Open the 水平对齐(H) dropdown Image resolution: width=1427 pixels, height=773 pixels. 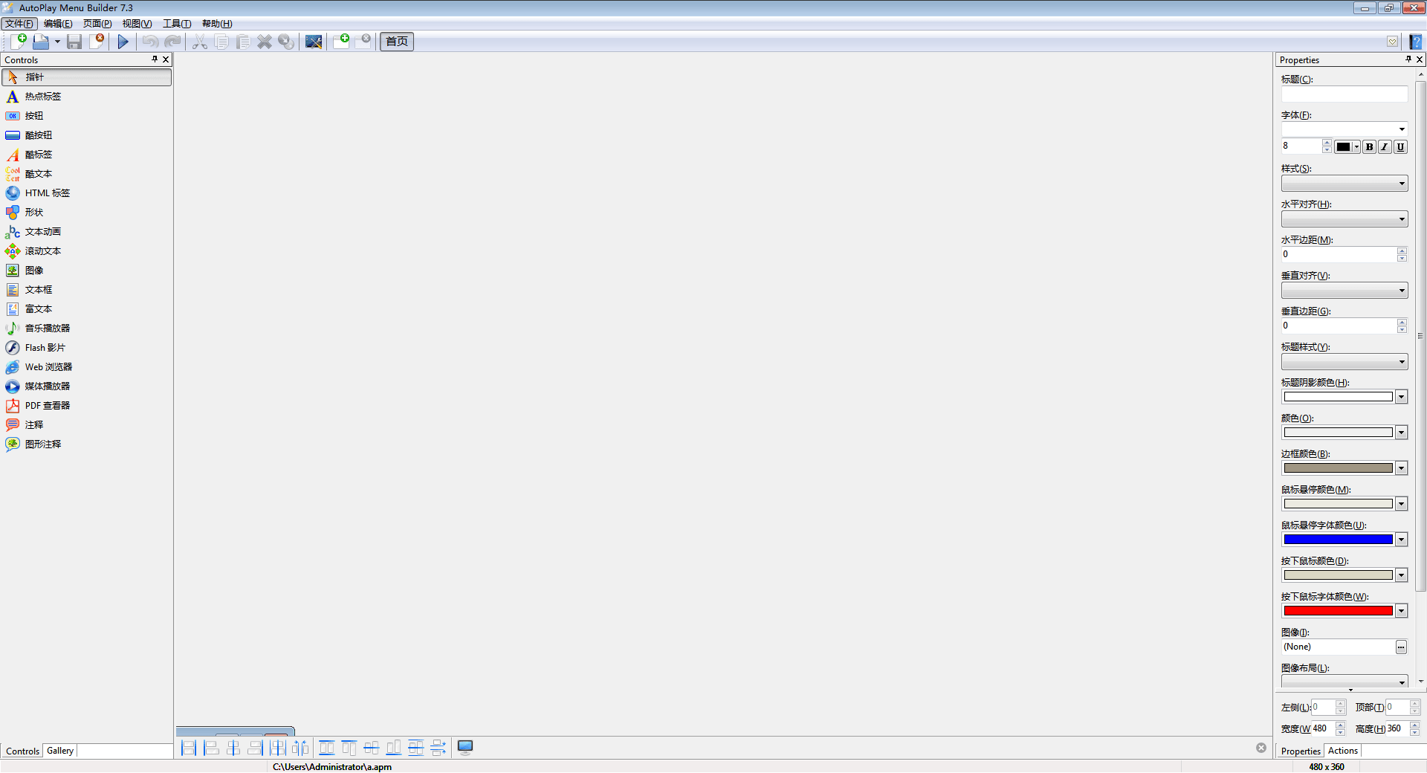pos(1345,219)
